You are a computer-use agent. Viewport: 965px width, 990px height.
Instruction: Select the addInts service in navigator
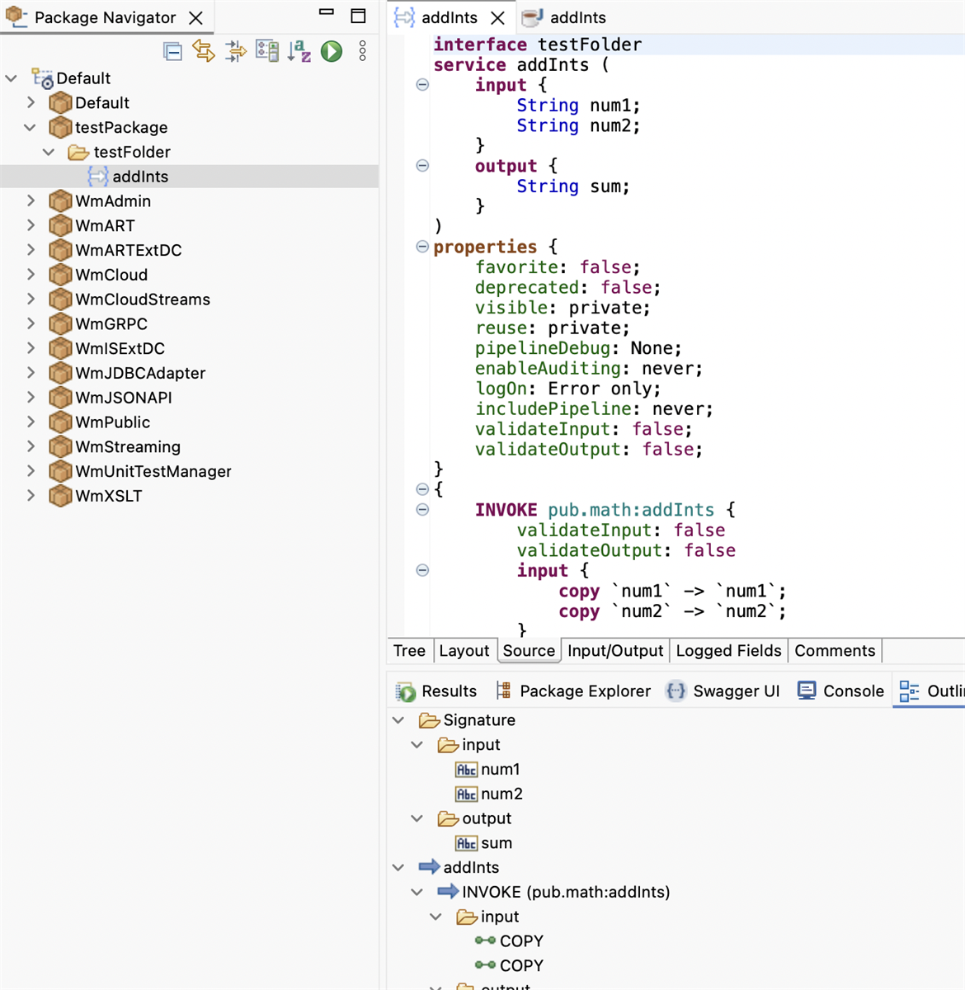click(190, 177)
